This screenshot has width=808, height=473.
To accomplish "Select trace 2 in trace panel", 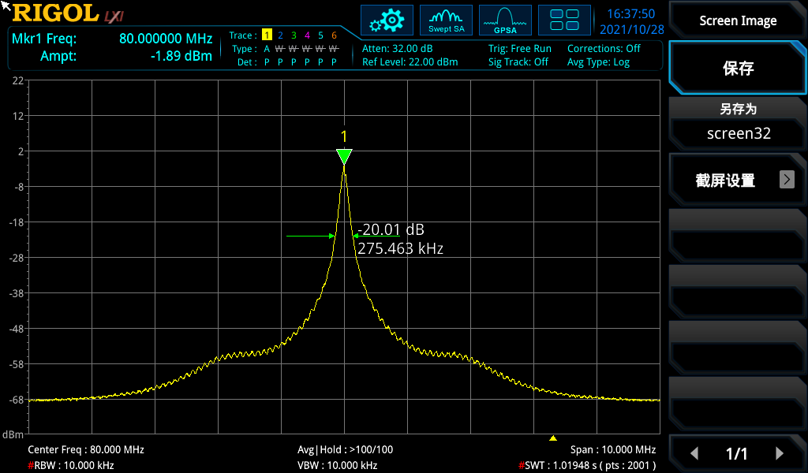I will click(280, 35).
